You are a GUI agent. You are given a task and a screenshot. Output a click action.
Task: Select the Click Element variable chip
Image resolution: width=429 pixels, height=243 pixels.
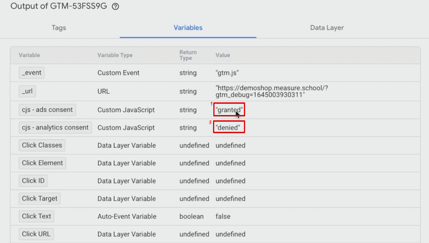[42, 163]
